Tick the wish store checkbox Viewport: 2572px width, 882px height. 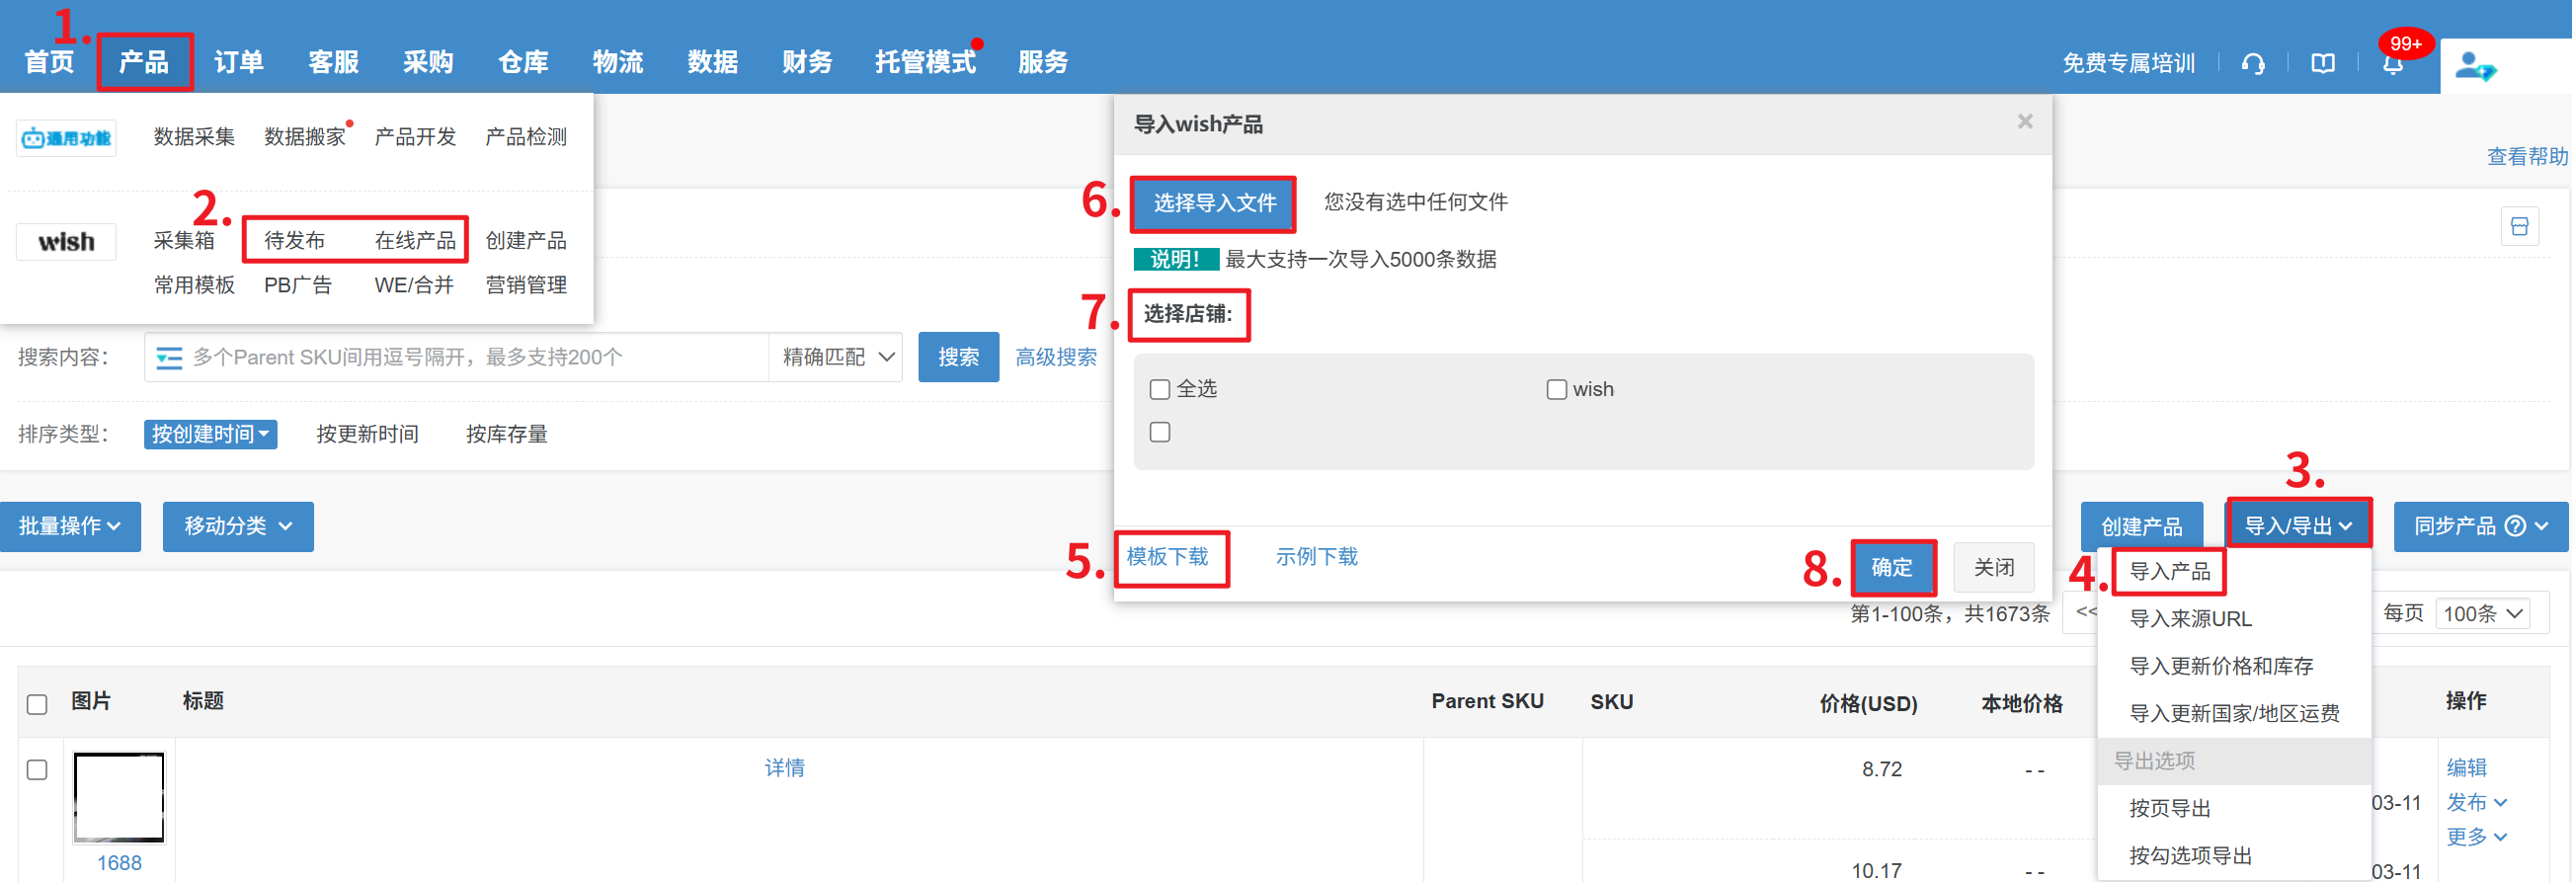click(1556, 389)
